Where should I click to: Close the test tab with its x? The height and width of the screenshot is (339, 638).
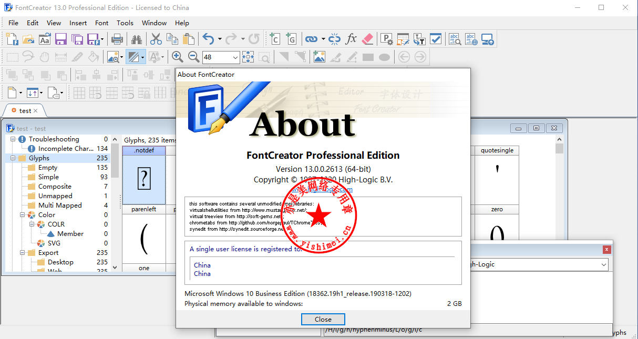[36, 111]
